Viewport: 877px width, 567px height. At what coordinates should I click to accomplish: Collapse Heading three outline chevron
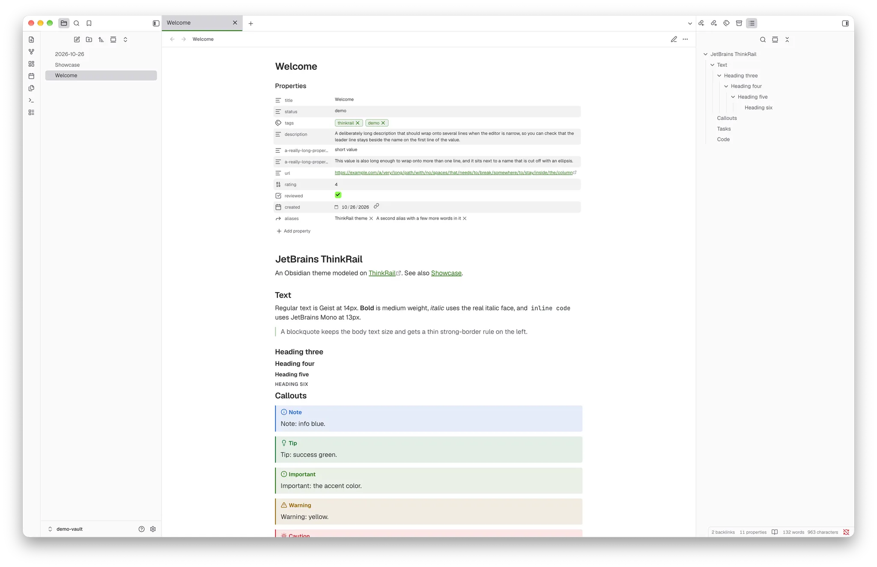coord(719,75)
